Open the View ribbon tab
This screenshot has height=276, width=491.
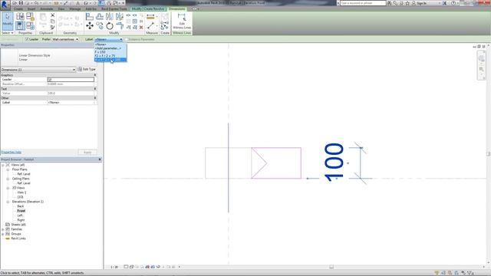point(61,8)
